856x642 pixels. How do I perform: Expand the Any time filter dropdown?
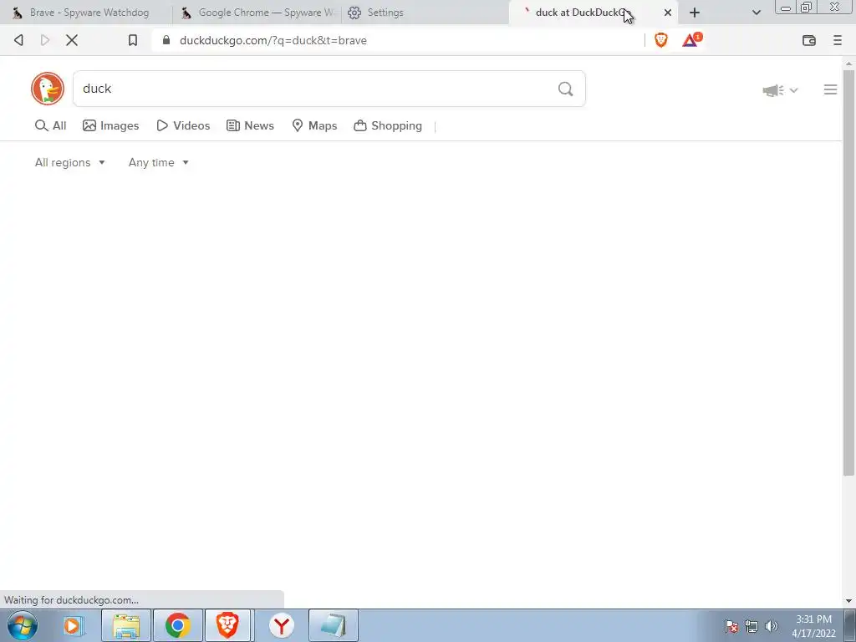point(158,163)
